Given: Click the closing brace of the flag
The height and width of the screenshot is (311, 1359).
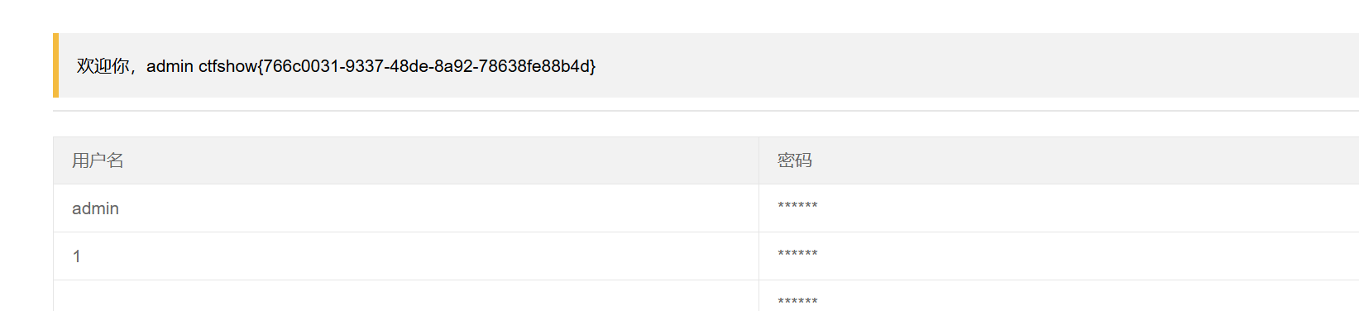Looking at the screenshot, I should click(x=592, y=66).
